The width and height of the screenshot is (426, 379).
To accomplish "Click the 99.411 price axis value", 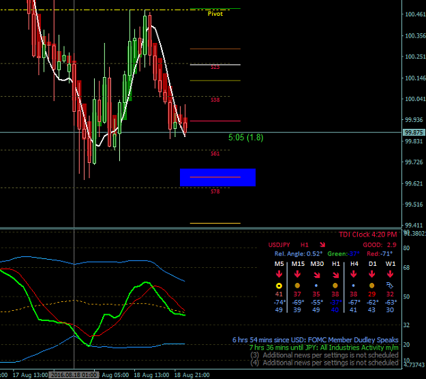I will coord(414,225).
